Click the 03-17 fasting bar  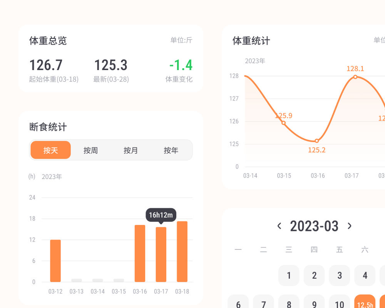[x=161, y=254]
